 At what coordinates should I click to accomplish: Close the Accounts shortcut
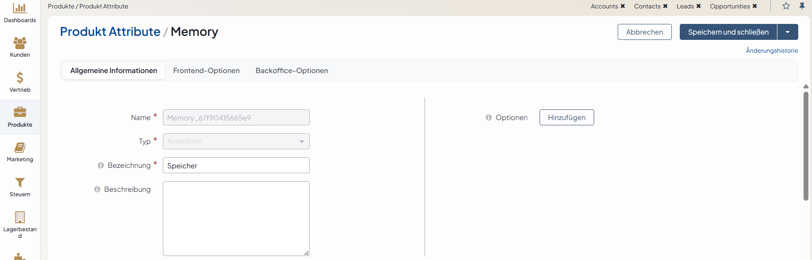coord(623,6)
